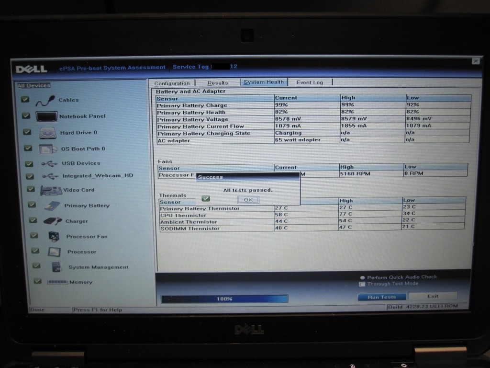Select the Cables device icon
The height and width of the screenshot is (368, 490).
point(45,101)
